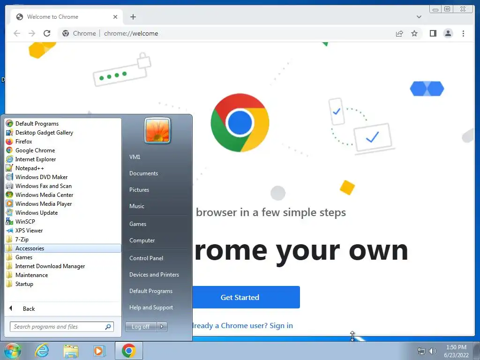Viewport: 480px width, 360px height.
Task: Launch Windows Media Player from the programs list
Action: 63,203
